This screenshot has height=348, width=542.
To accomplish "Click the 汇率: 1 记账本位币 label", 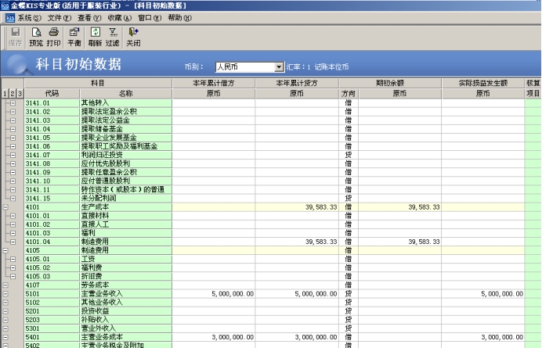I will coord(317,67).
